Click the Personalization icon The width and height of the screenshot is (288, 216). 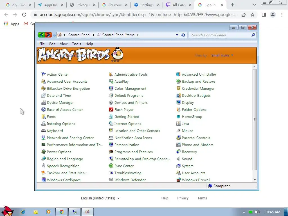(111, 145)
